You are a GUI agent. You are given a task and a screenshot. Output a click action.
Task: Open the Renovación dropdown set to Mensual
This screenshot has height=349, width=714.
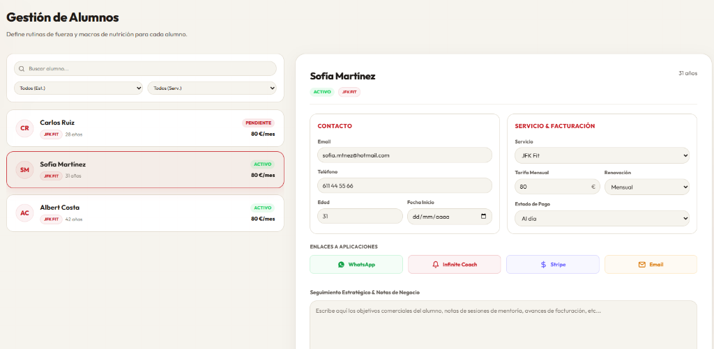pyautogui.click(x=646, y=187)
